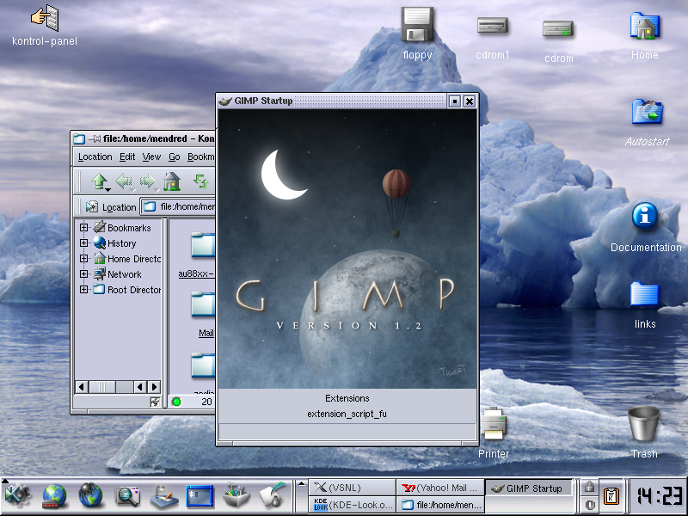Select Network in the Konqueror sidebar
The height and width of the screenshot is (516, 688).
click(124, 274)
